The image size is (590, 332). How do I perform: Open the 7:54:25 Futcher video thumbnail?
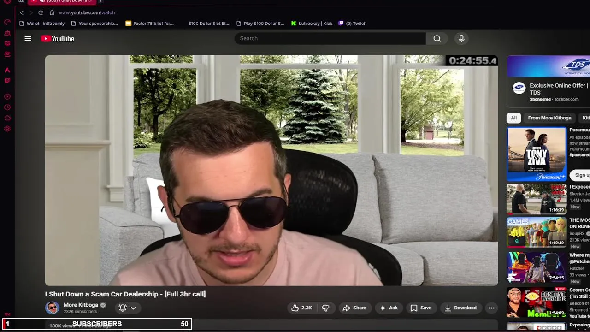(x=537, y=267)
